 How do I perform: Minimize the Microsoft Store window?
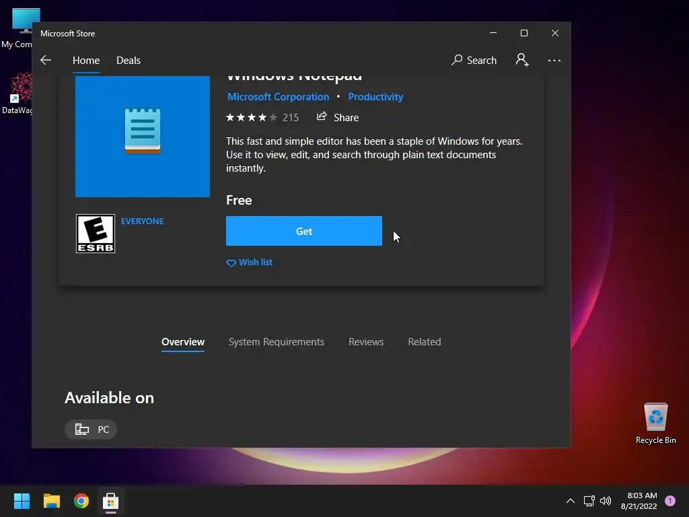(493, 33)
